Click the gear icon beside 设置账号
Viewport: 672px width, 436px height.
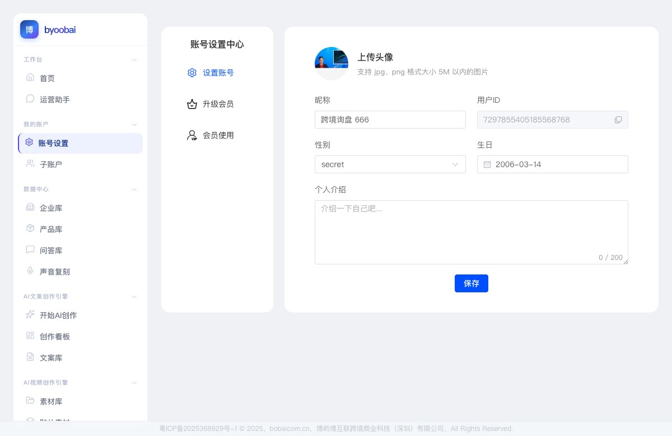click(192, 73)
